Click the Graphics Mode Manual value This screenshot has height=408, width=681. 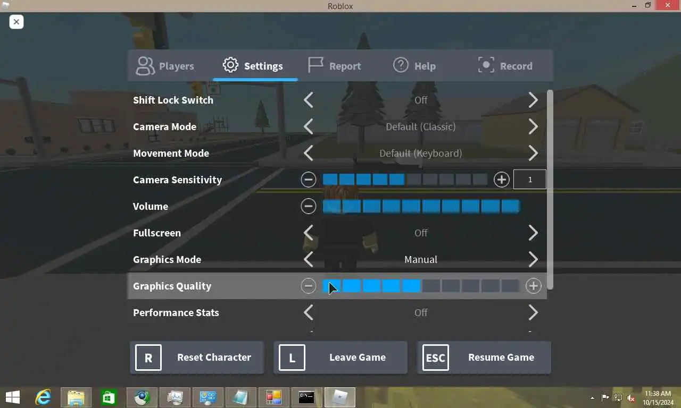click(421, 259)
